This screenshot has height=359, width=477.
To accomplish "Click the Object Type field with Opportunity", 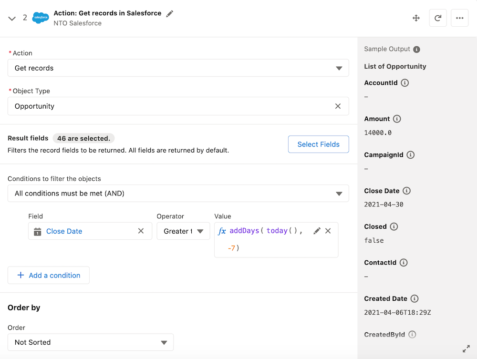I will [178, 106].
